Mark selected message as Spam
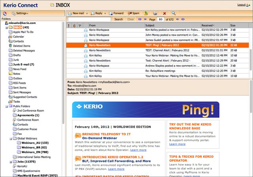 [134, 13]
